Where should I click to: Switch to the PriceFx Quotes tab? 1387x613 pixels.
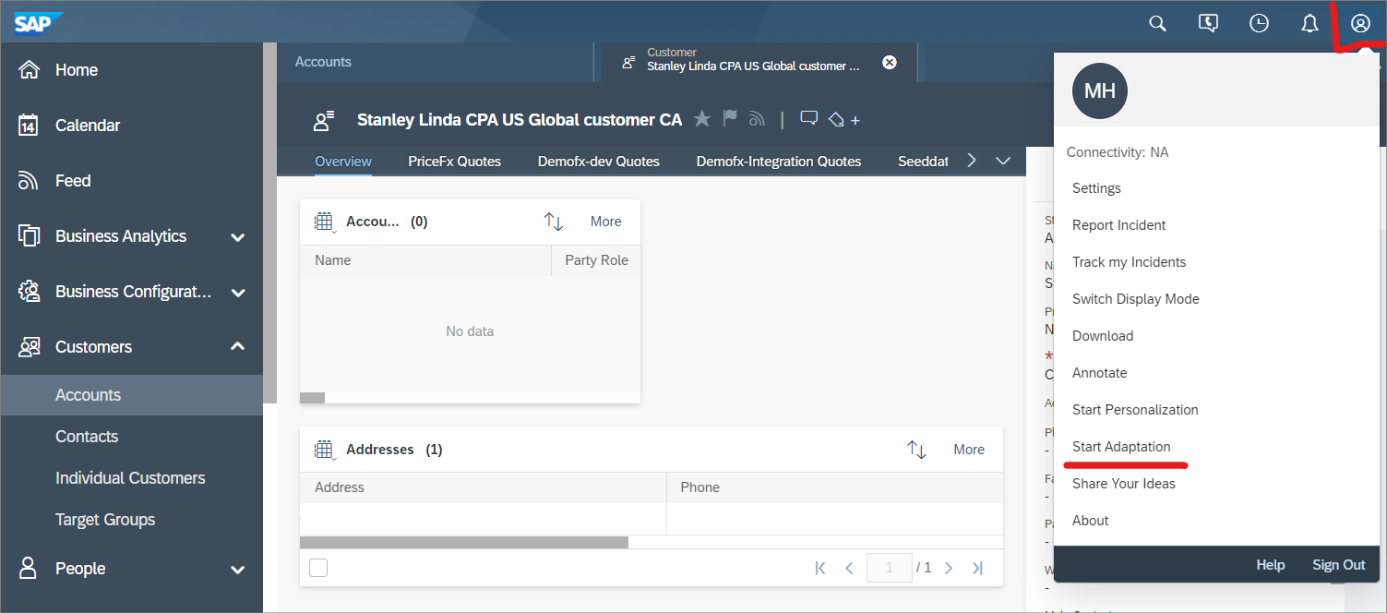pos(454,162)
